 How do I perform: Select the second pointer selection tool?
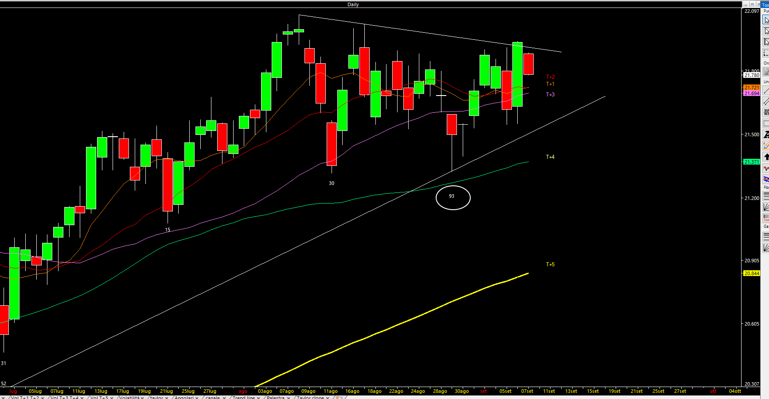766,31
